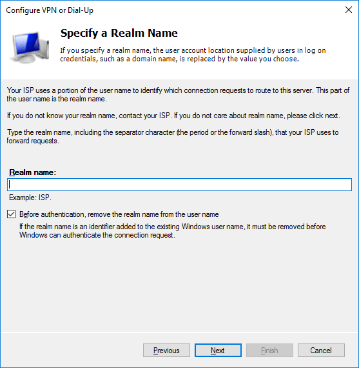
Task: Click the paragraph starting 'Your ISP uses a portion'
Action: click(x=178, y=94)
